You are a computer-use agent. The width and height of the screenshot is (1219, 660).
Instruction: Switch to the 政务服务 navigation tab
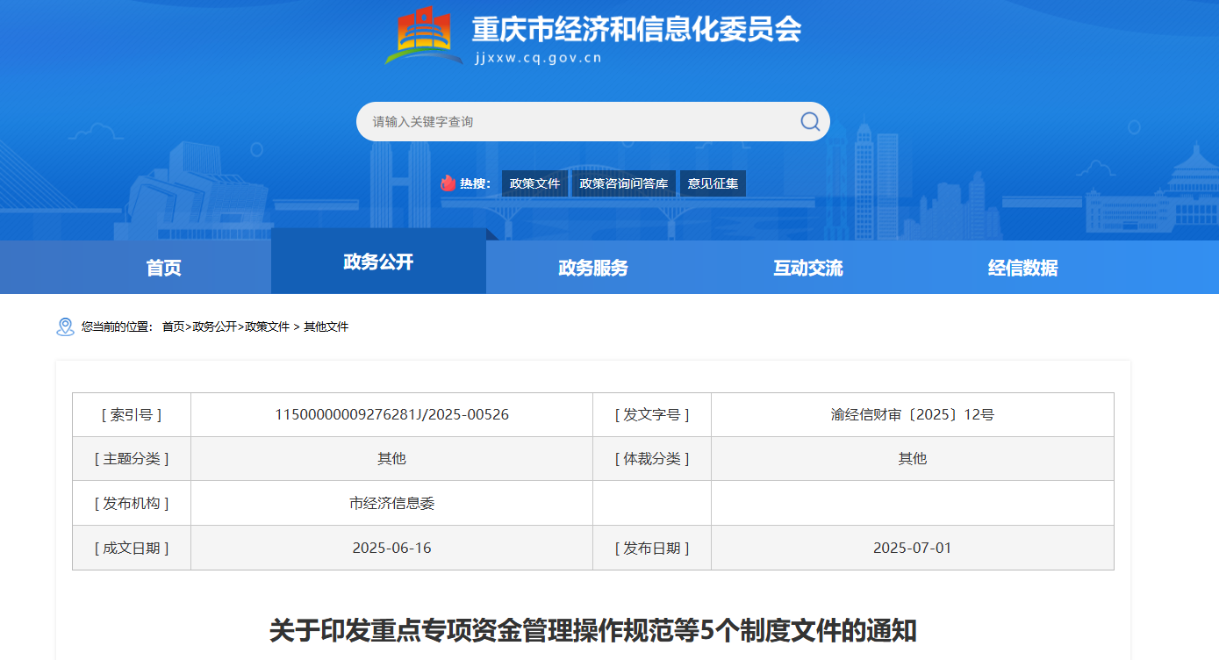coord(593,268)
